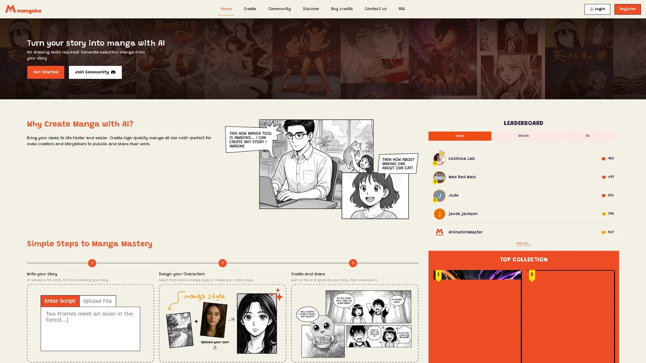Viewport: 646px width, 363px height.
Task: Click the alien manga panels preview image
Action: pos(355,324)
